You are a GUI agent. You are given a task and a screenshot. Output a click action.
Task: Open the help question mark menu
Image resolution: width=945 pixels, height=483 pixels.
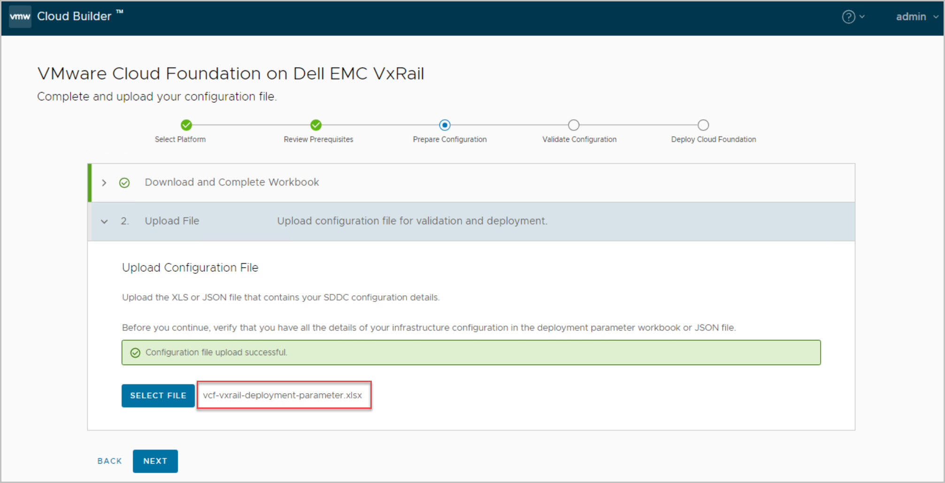[852, 17]
